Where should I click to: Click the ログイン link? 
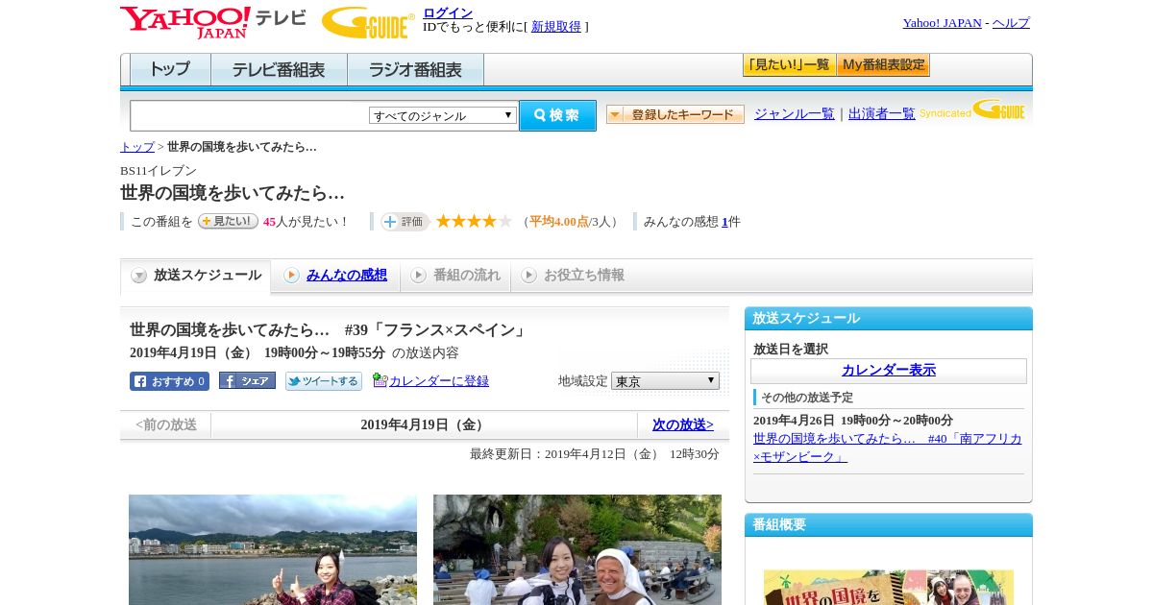coord(448,12)
